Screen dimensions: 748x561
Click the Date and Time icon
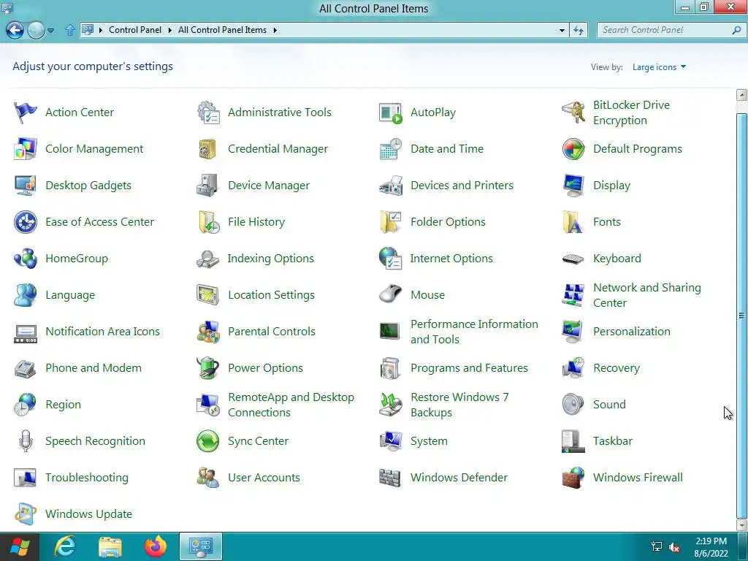pos(390,149)
